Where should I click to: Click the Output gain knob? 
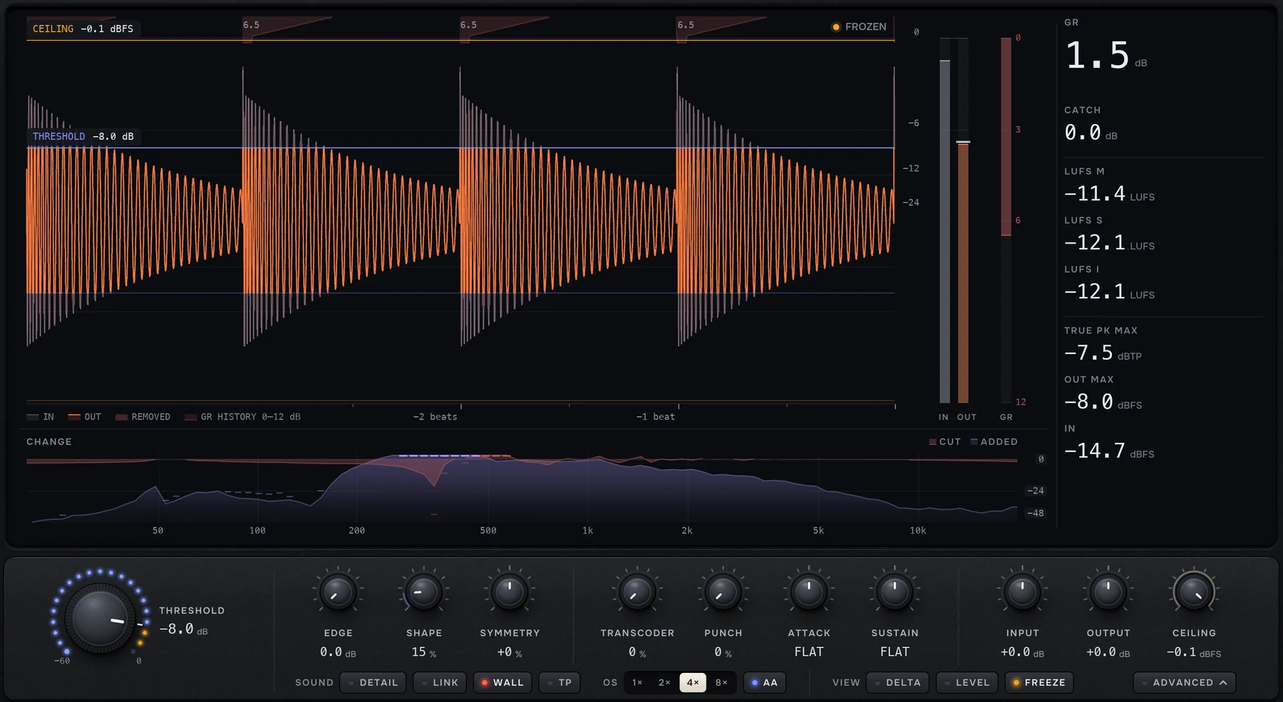coord(1108,592)
